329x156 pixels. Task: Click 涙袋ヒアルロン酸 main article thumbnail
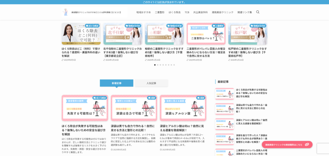click(x=183, y=108)
